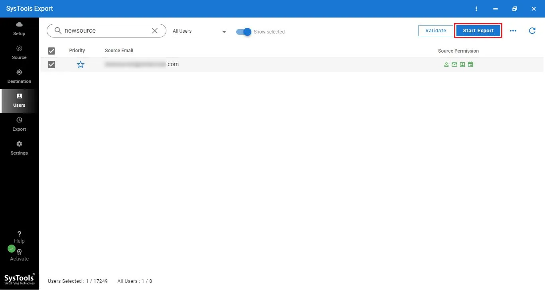This screenshot has height=290, width=545.
Task: Open the Export section in the sidebar
Action: coord(19,124)
